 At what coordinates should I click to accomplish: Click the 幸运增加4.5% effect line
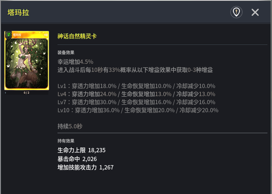tap(75, 62)
